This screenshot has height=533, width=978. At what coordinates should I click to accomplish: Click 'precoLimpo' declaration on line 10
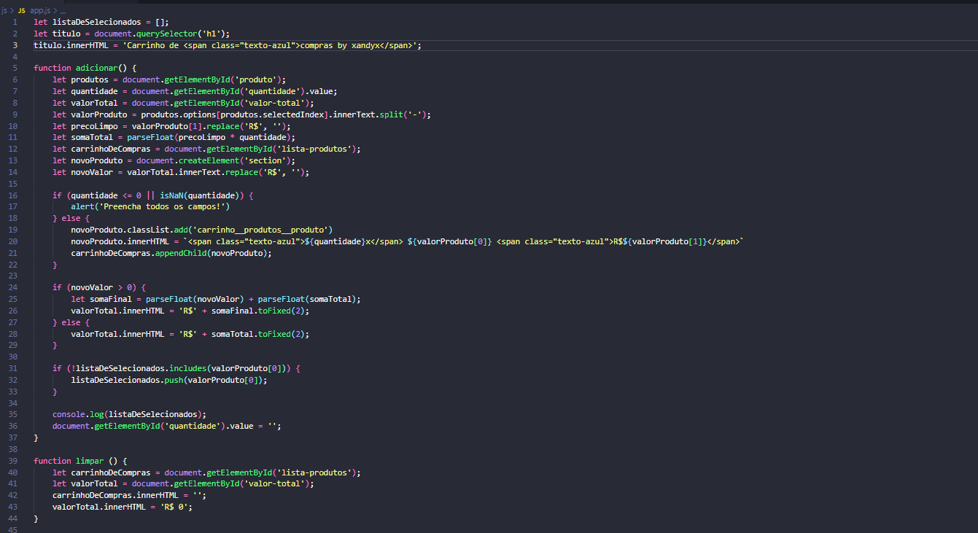click(94, 126)
